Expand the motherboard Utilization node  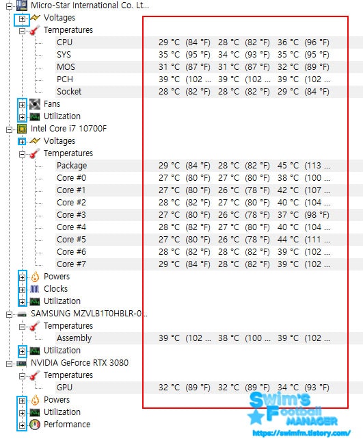point(22,117)
